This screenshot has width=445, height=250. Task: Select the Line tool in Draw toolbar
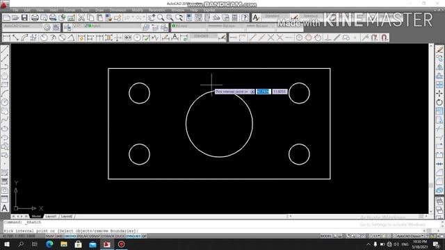(x=5, y=49)
